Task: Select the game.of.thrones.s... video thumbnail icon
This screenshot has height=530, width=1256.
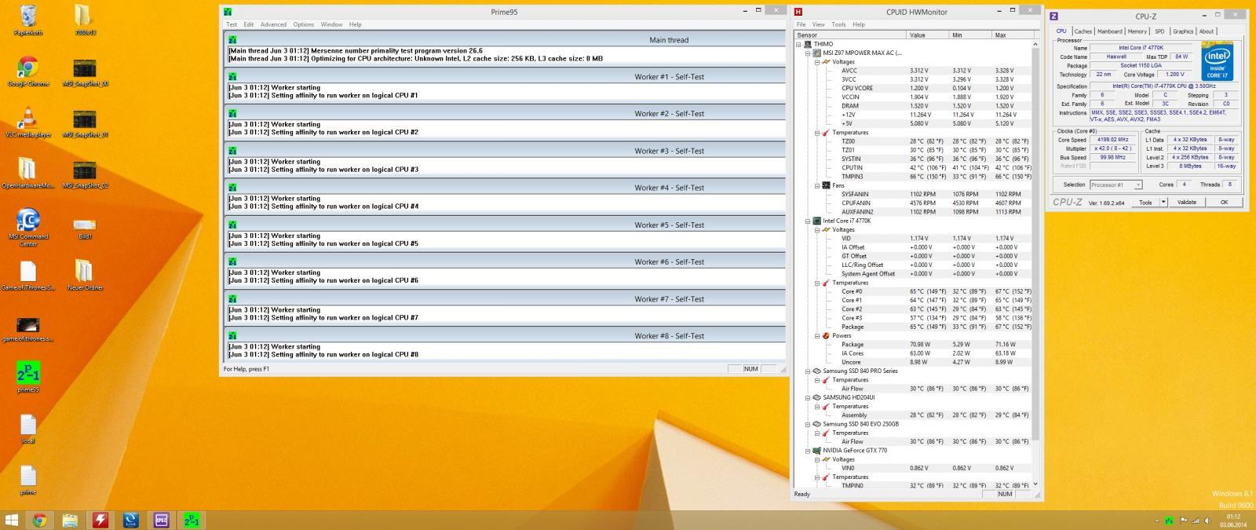Action: point(28,330)
